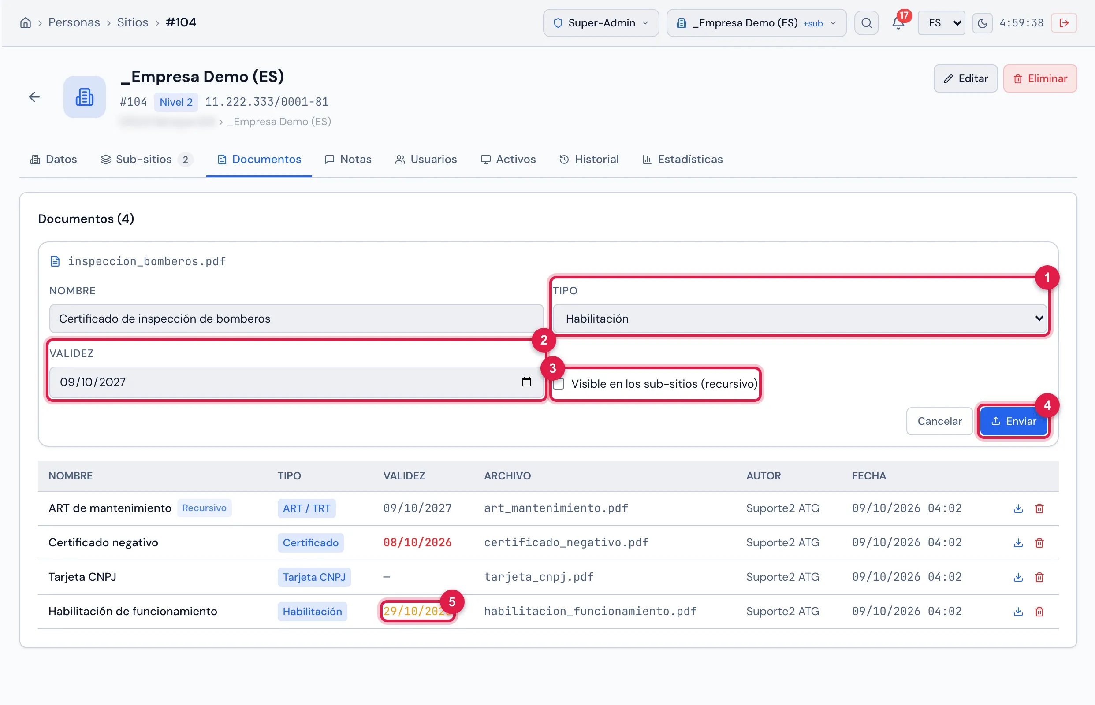Click the Recursivo badge on ART row
1095x705 pixels.
[204, 508]
